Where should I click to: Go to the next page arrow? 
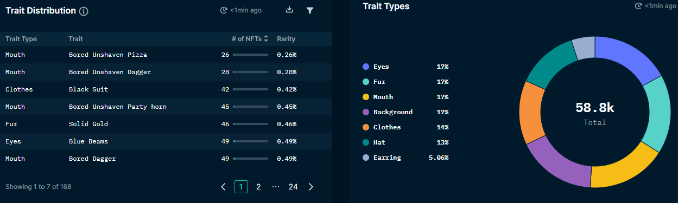click(311, 187)
